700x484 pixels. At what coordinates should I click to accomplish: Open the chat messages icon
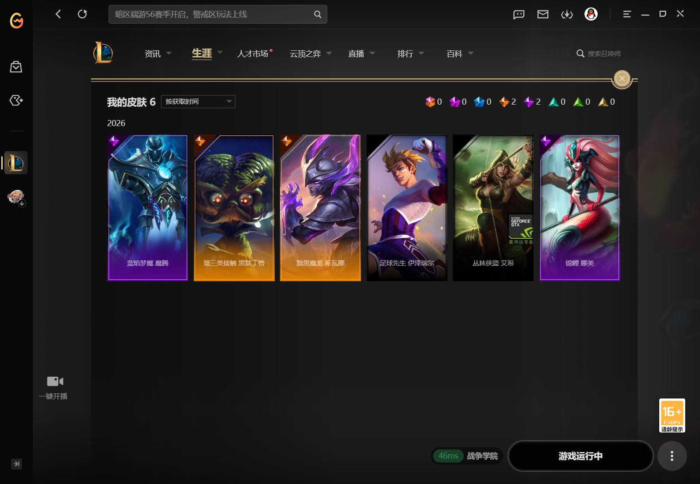click(519, 14)
